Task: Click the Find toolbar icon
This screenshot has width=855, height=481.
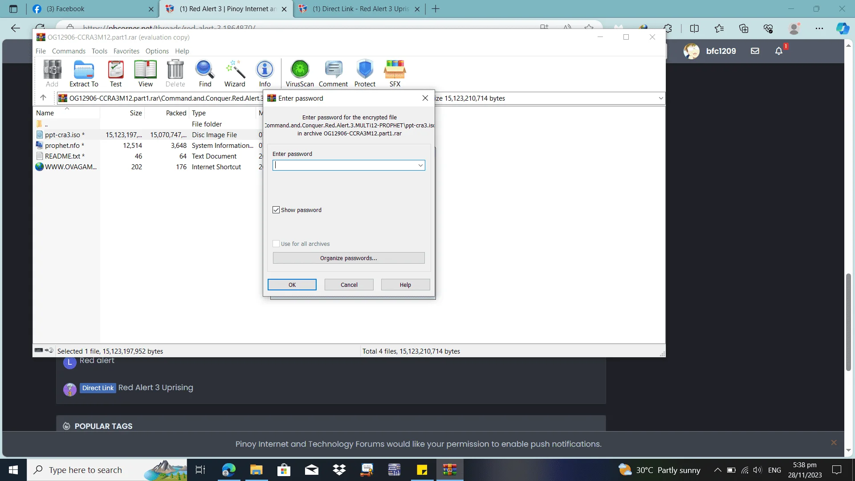Action: 205,73
